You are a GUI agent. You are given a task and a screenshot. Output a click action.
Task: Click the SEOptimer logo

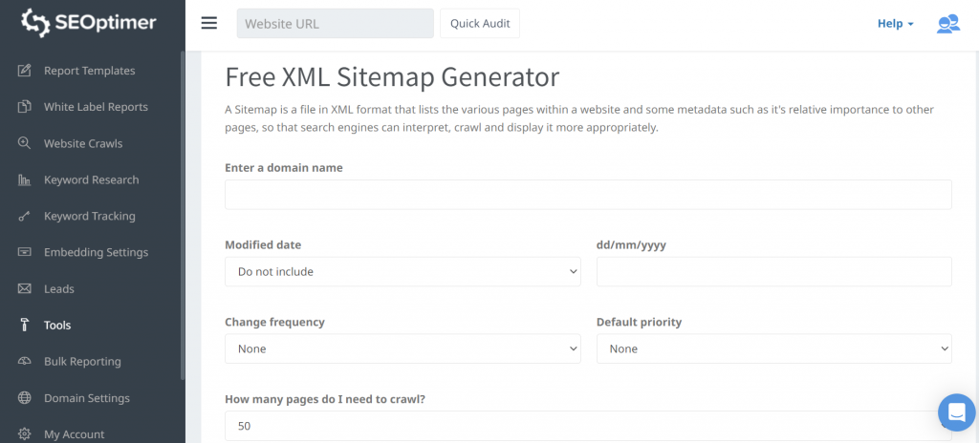89,23
